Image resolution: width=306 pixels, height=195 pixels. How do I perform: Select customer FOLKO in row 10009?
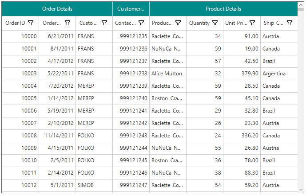click(94, 148)
